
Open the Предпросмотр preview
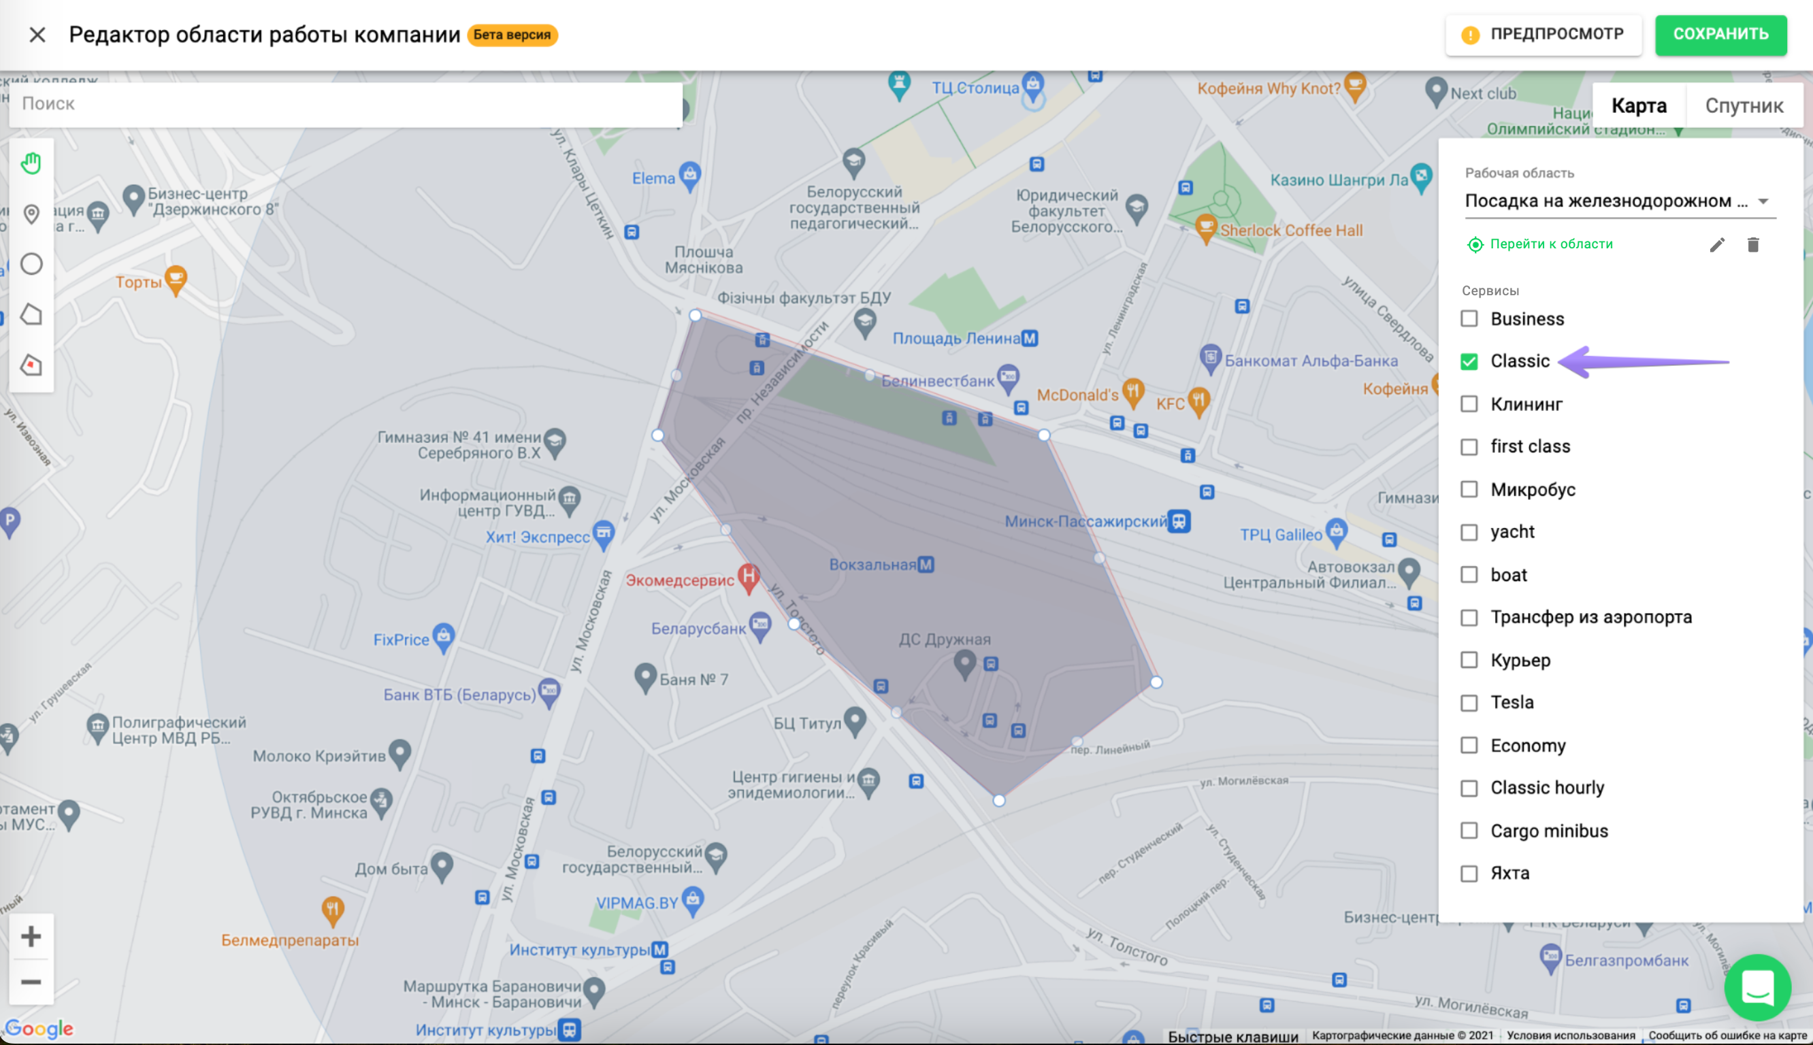[1543, 34]
